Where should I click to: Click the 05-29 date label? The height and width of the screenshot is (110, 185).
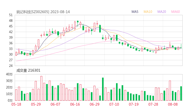[x=36, y=104]
